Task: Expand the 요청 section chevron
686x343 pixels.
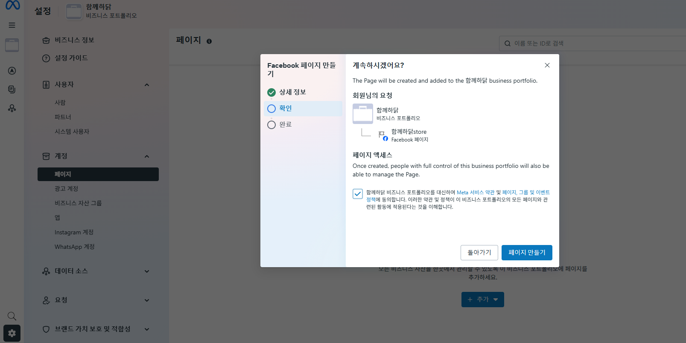Action: 147,300
